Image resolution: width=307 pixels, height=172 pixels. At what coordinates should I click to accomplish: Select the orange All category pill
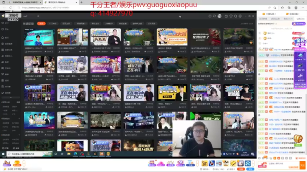(x=41, y=24)
